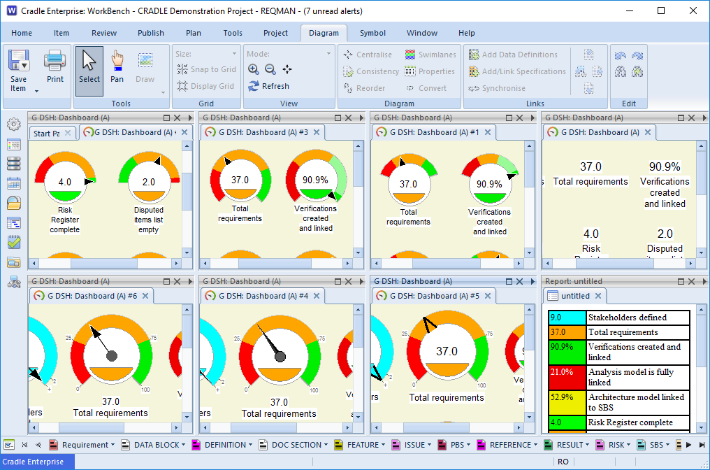This screenshot has height=470, width=710.
Task: Open the Help ribbon tab
Action: pos(466,33)
